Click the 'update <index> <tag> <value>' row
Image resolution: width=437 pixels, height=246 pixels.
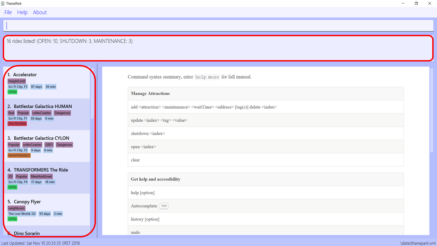[266, 120]
